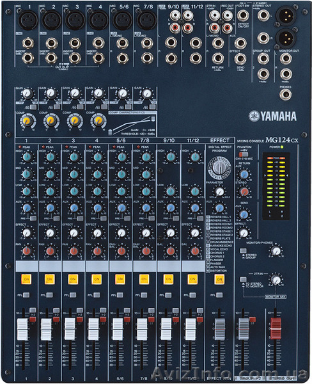Click the RETURN STEREO red knob
Image resolution: width=312 pixels, height=384 pixels.
(x=244, y=192)
